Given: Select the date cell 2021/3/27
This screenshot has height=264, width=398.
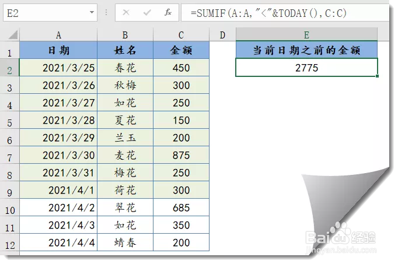Looking at the screenshot, I should 58,103.
